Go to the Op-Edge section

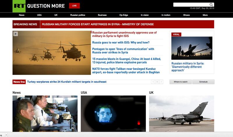(124, 15)
